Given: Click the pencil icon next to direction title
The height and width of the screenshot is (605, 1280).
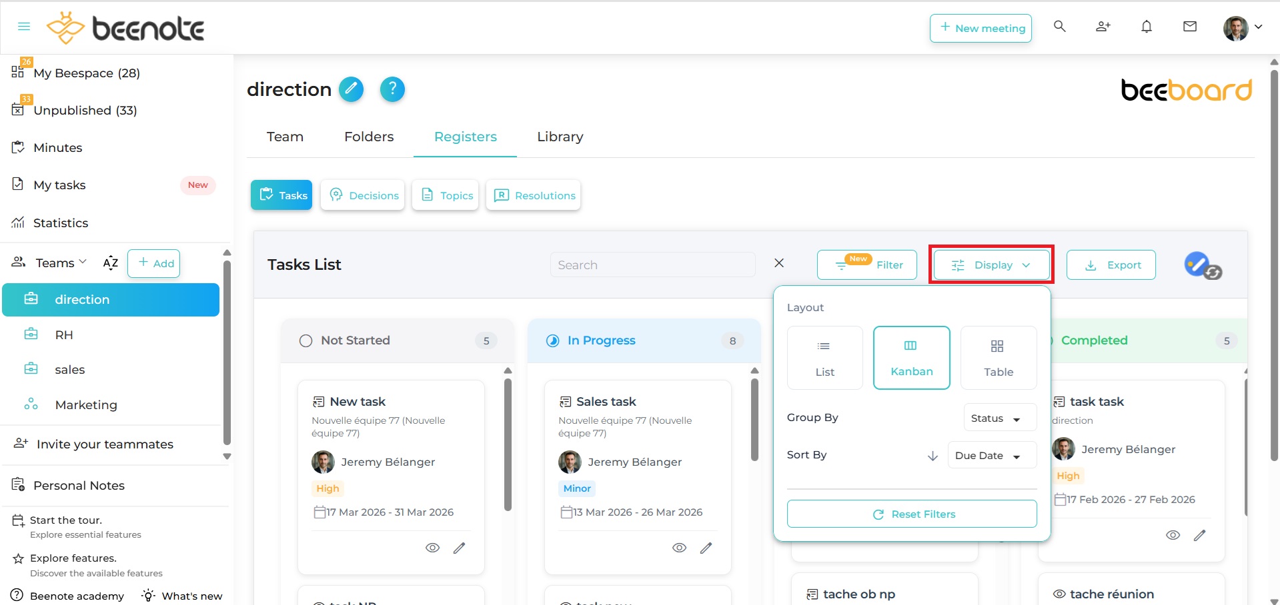Looking at the screenshot, I should point(351,89).
